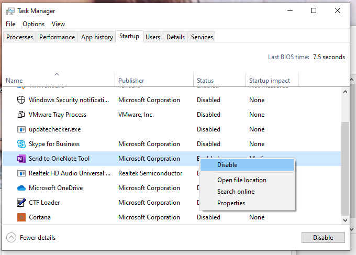The height and width of the screenshot is (255, 356).
Task: Click Microsoft Corporation publisher in OneDrive row
Action: [149, 188]
